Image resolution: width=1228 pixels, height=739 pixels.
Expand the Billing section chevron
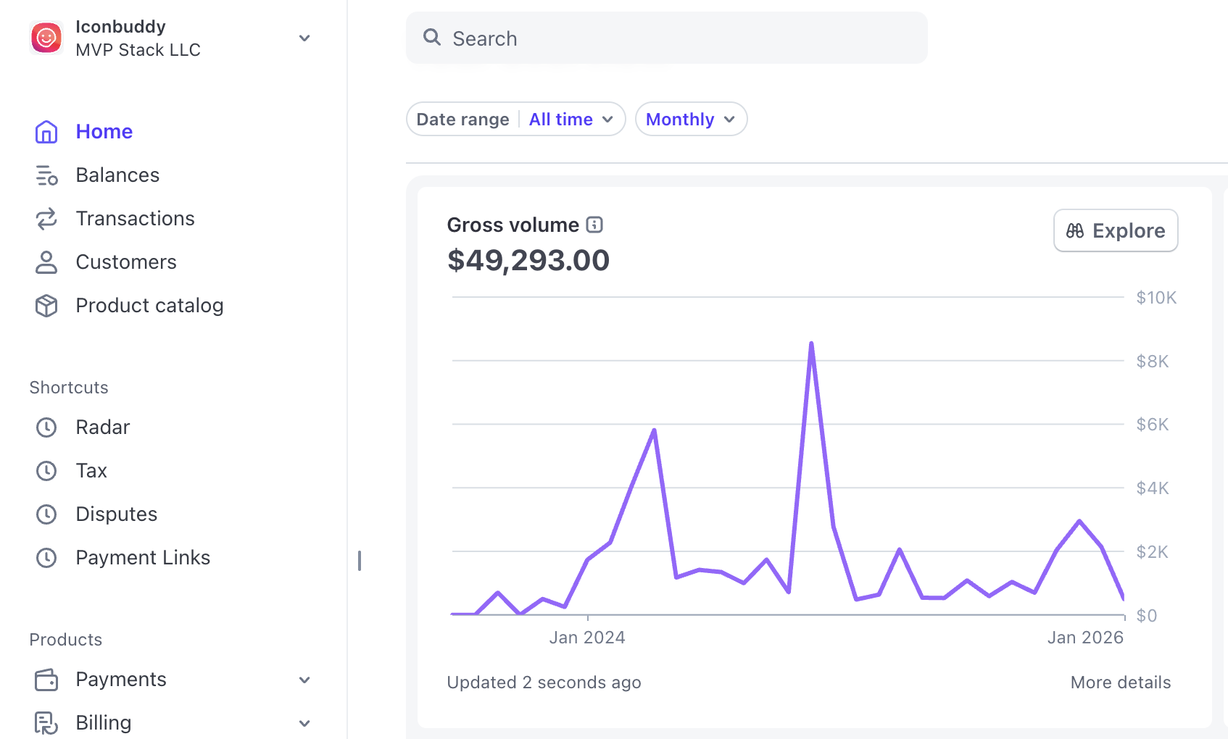(305, 723)
